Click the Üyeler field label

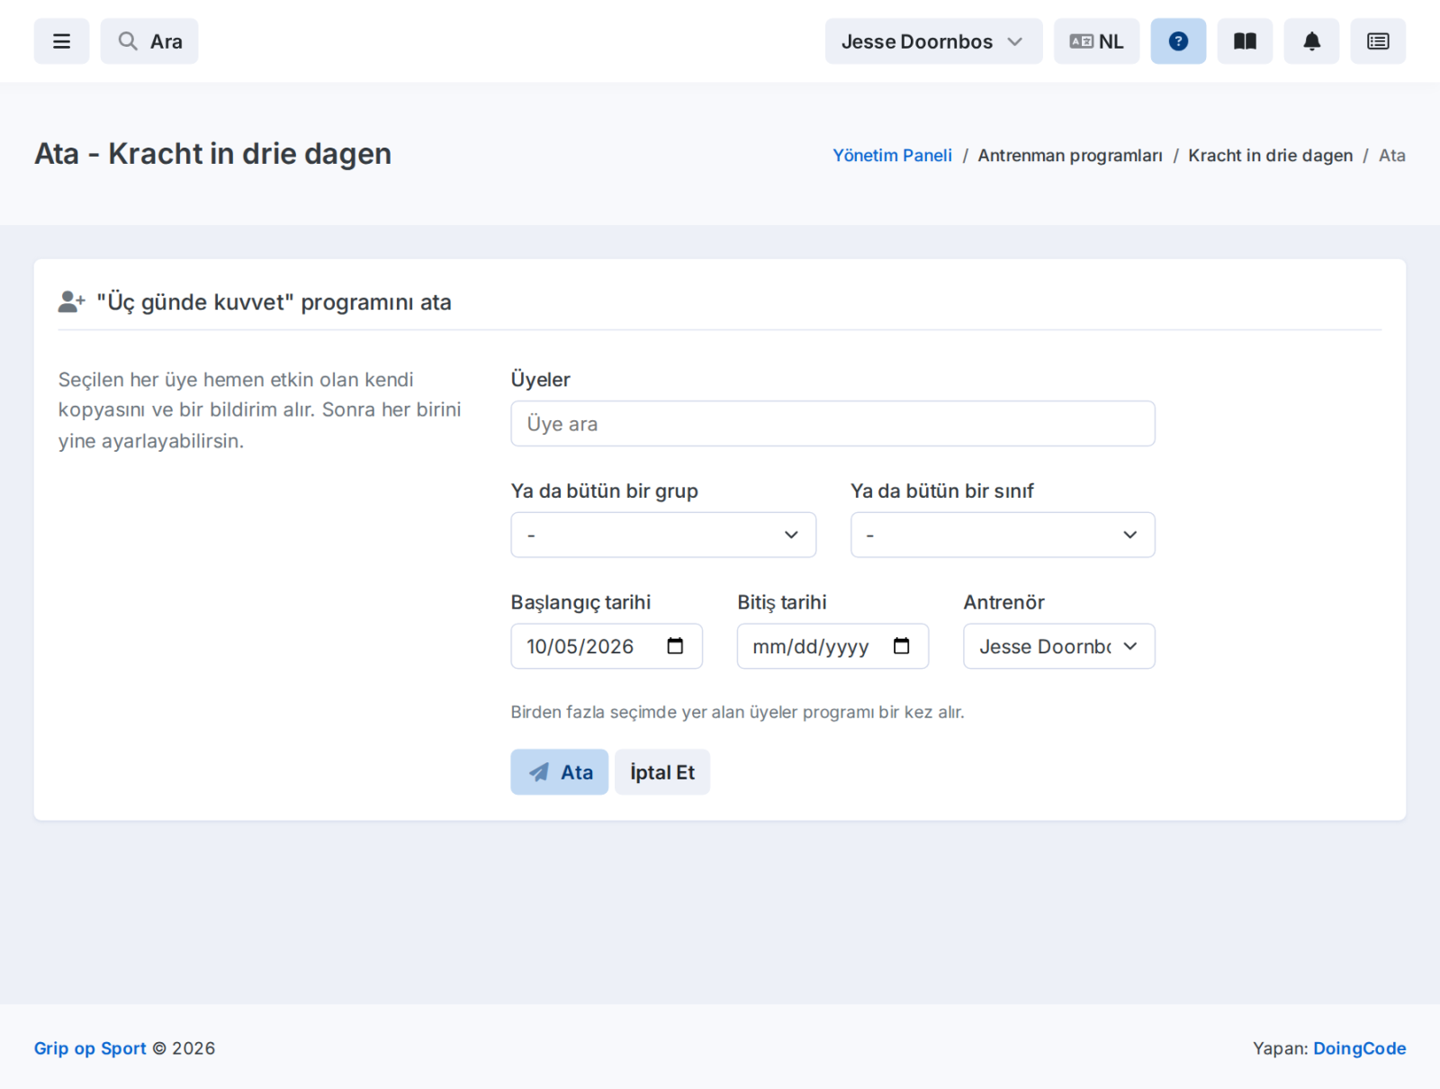[x=540, y=380]
